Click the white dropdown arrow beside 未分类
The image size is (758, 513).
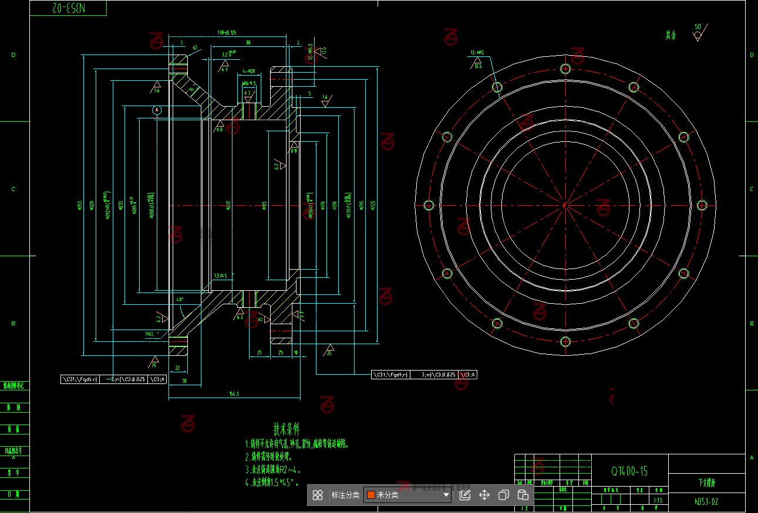(x=446, y=495)
